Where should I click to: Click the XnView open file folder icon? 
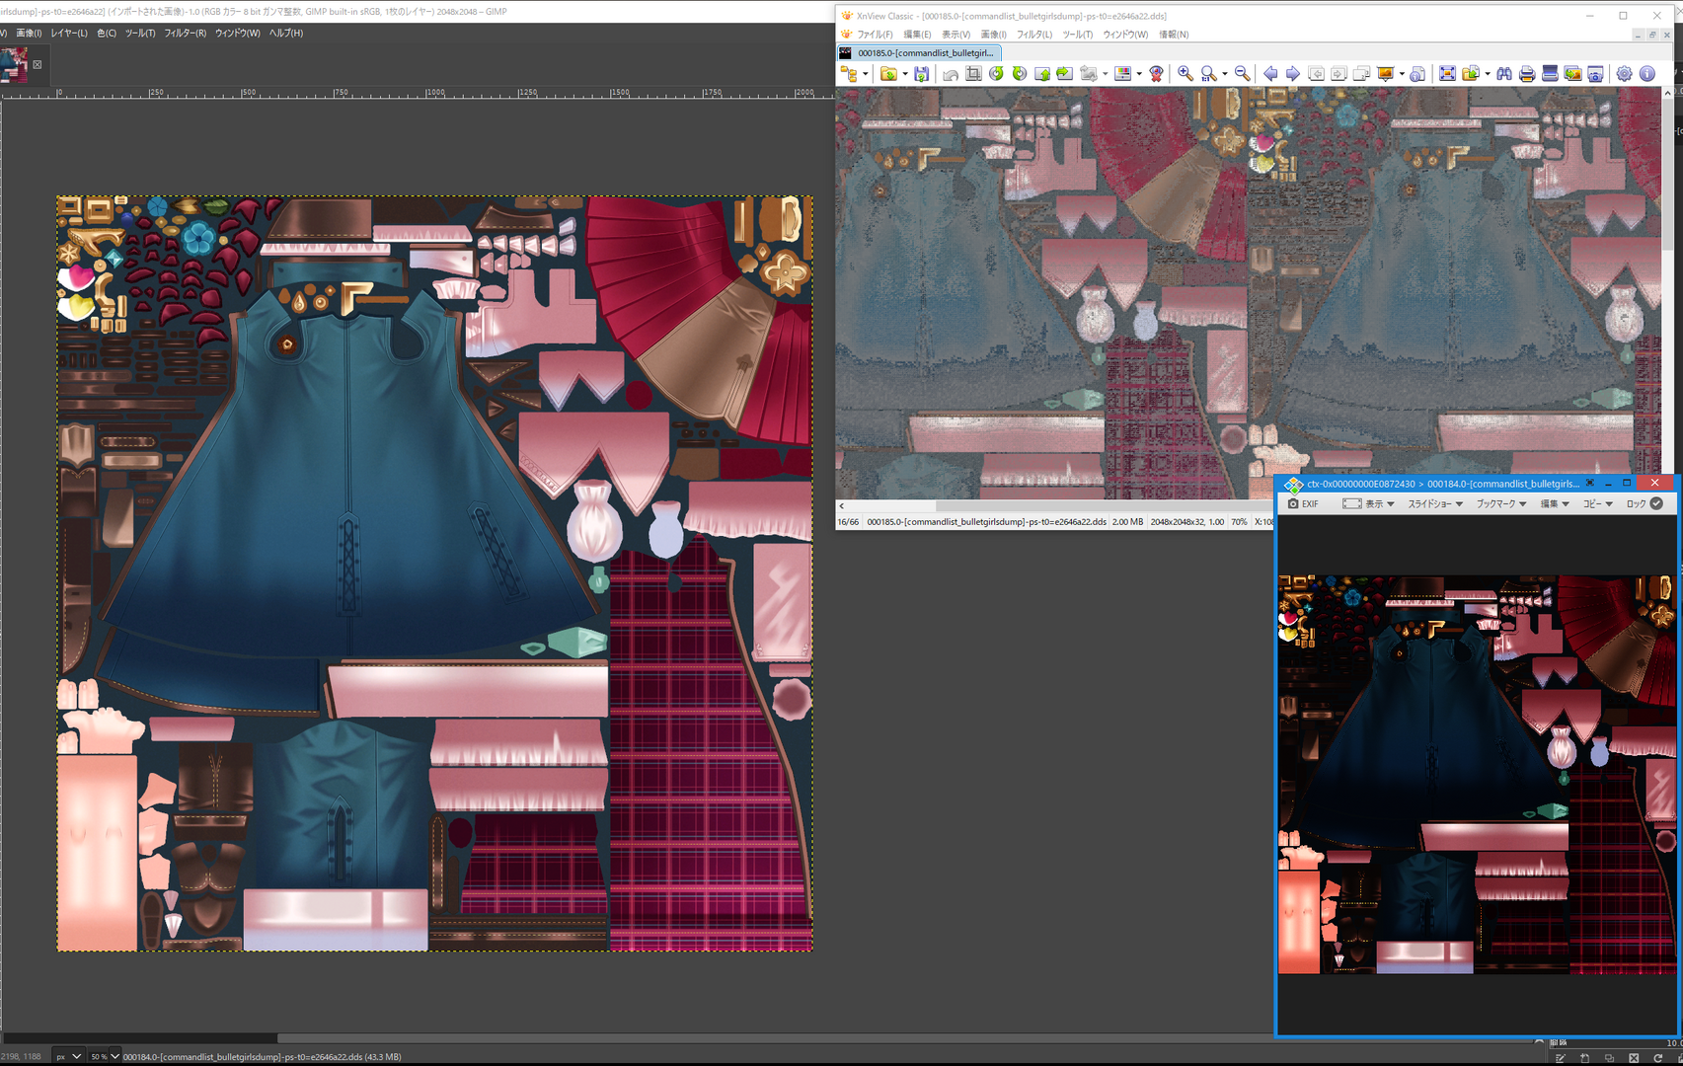(x=888, y=74)
